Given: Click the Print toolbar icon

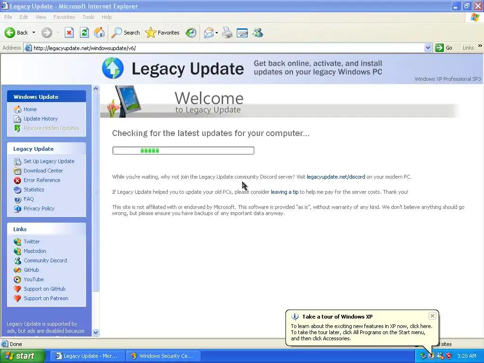Looking at the screenshot, I should click(x=227, y=33).
